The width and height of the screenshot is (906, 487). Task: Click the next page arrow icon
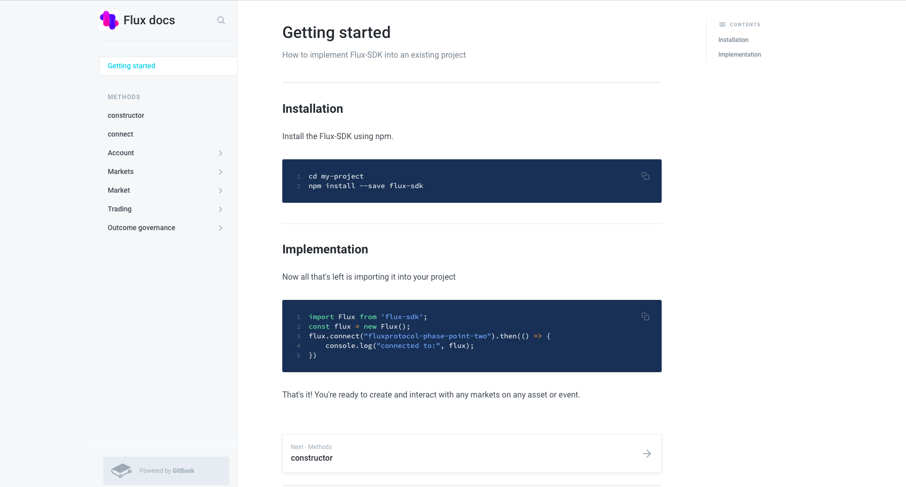(647, 454)
